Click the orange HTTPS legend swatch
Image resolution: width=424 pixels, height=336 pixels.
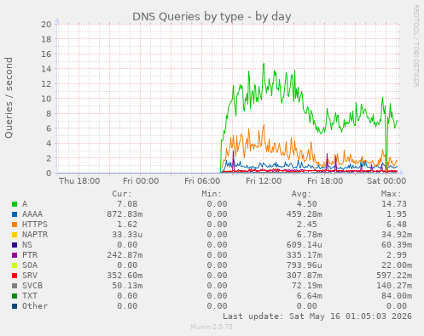tap(15, 225)
